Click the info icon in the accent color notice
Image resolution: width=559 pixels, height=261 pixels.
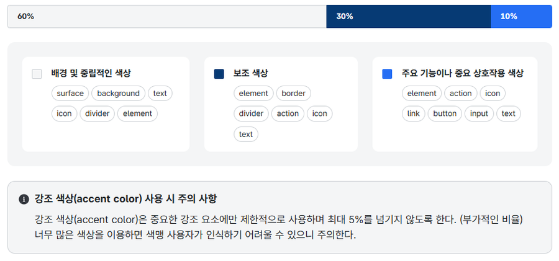tap(24, 199)
